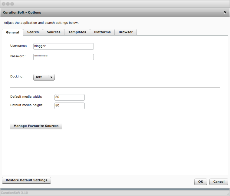This screenshot has width=230, height=196.
Task: Edit the Default media height field
Action: [70, 106]
